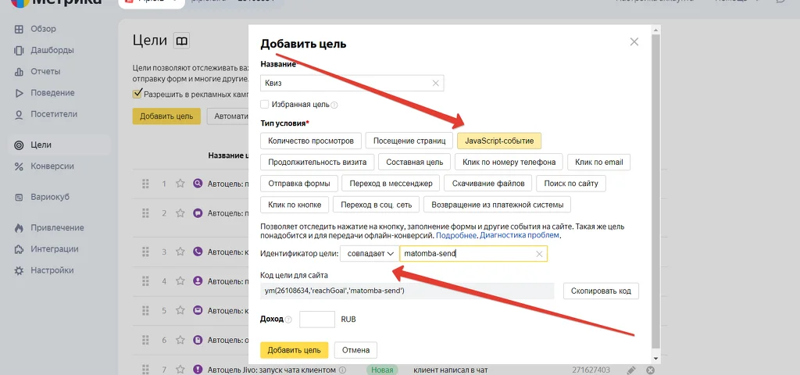Click the Скопировать код button
Screen dimensions: 800x375
pos(601,291)
